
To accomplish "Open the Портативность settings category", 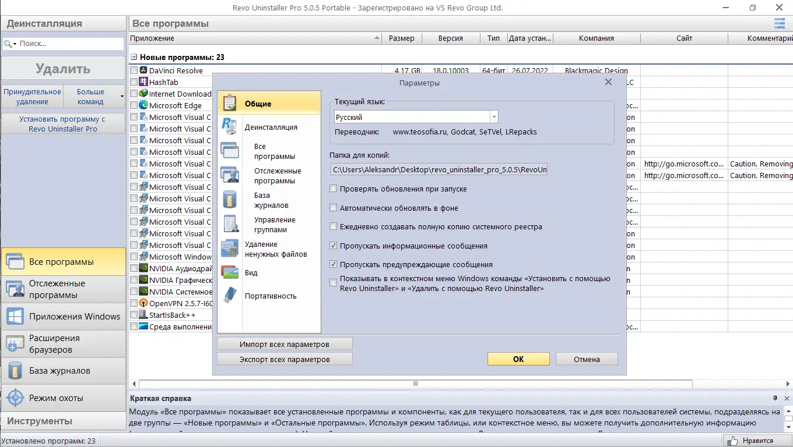I will click(x=271, y=296).
